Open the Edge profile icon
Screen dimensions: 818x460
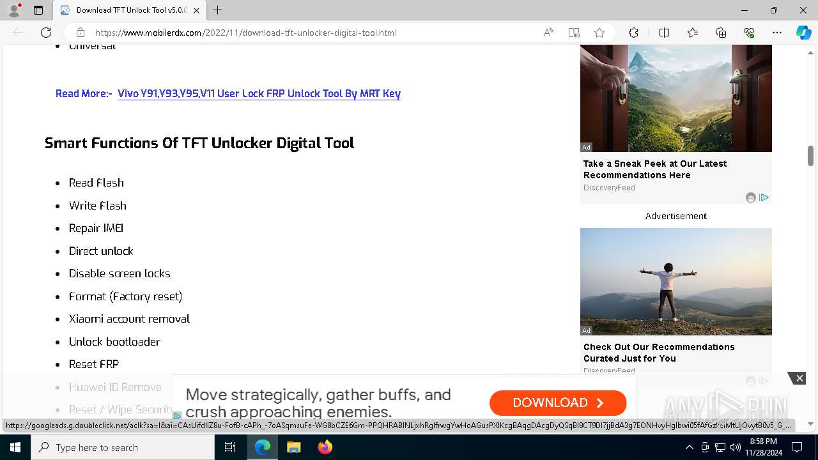(14, 10)
